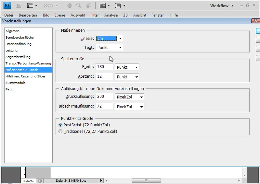Open the Filter menu
This screenshot has width=260, height=184.
pyautogui.click(x=95, y=15)
